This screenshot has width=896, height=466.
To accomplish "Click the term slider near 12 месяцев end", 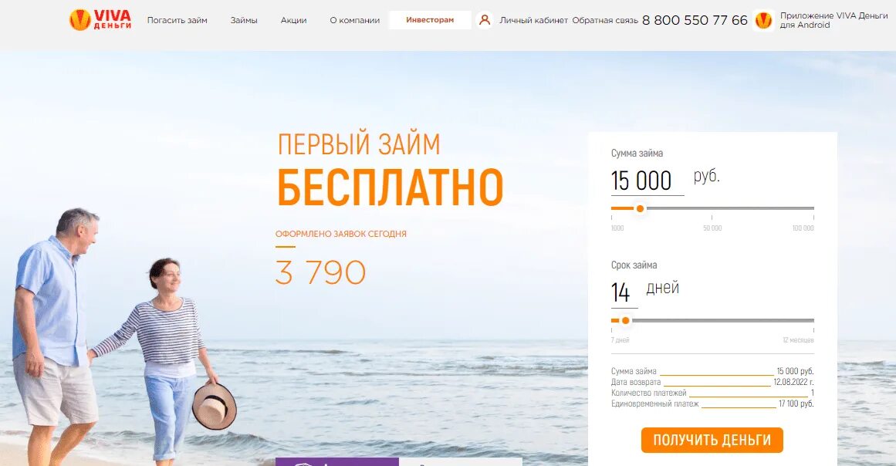I will 811,320.
